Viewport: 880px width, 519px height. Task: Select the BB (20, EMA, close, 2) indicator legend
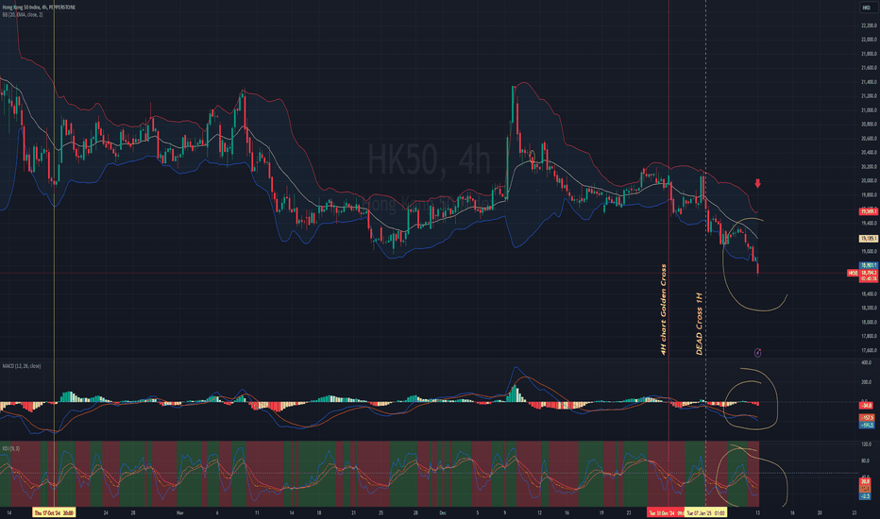[23, 14]
